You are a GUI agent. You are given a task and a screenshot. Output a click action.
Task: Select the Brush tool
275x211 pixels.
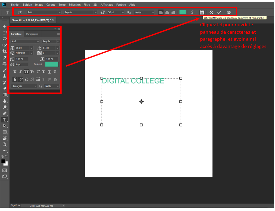(5, 70)
